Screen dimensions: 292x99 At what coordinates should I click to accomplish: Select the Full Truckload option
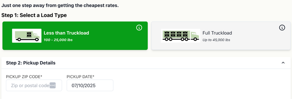pyautogui.click(x=221, y=36)
